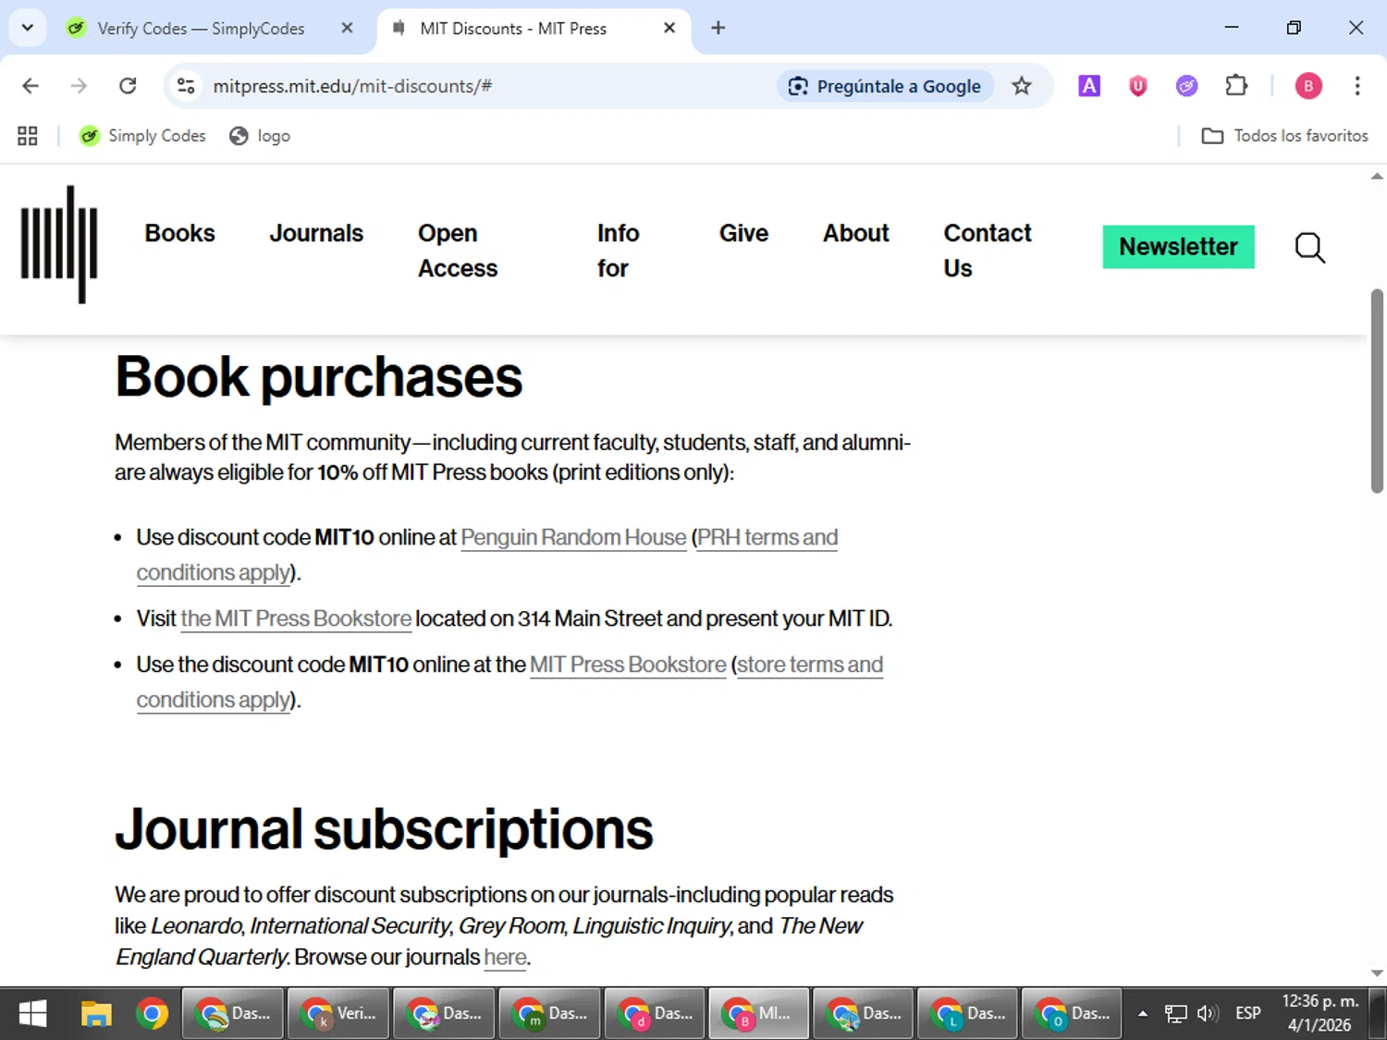Click the Book purchases heading
The width and height of the screenshot is (1387, 1040).
319,377
